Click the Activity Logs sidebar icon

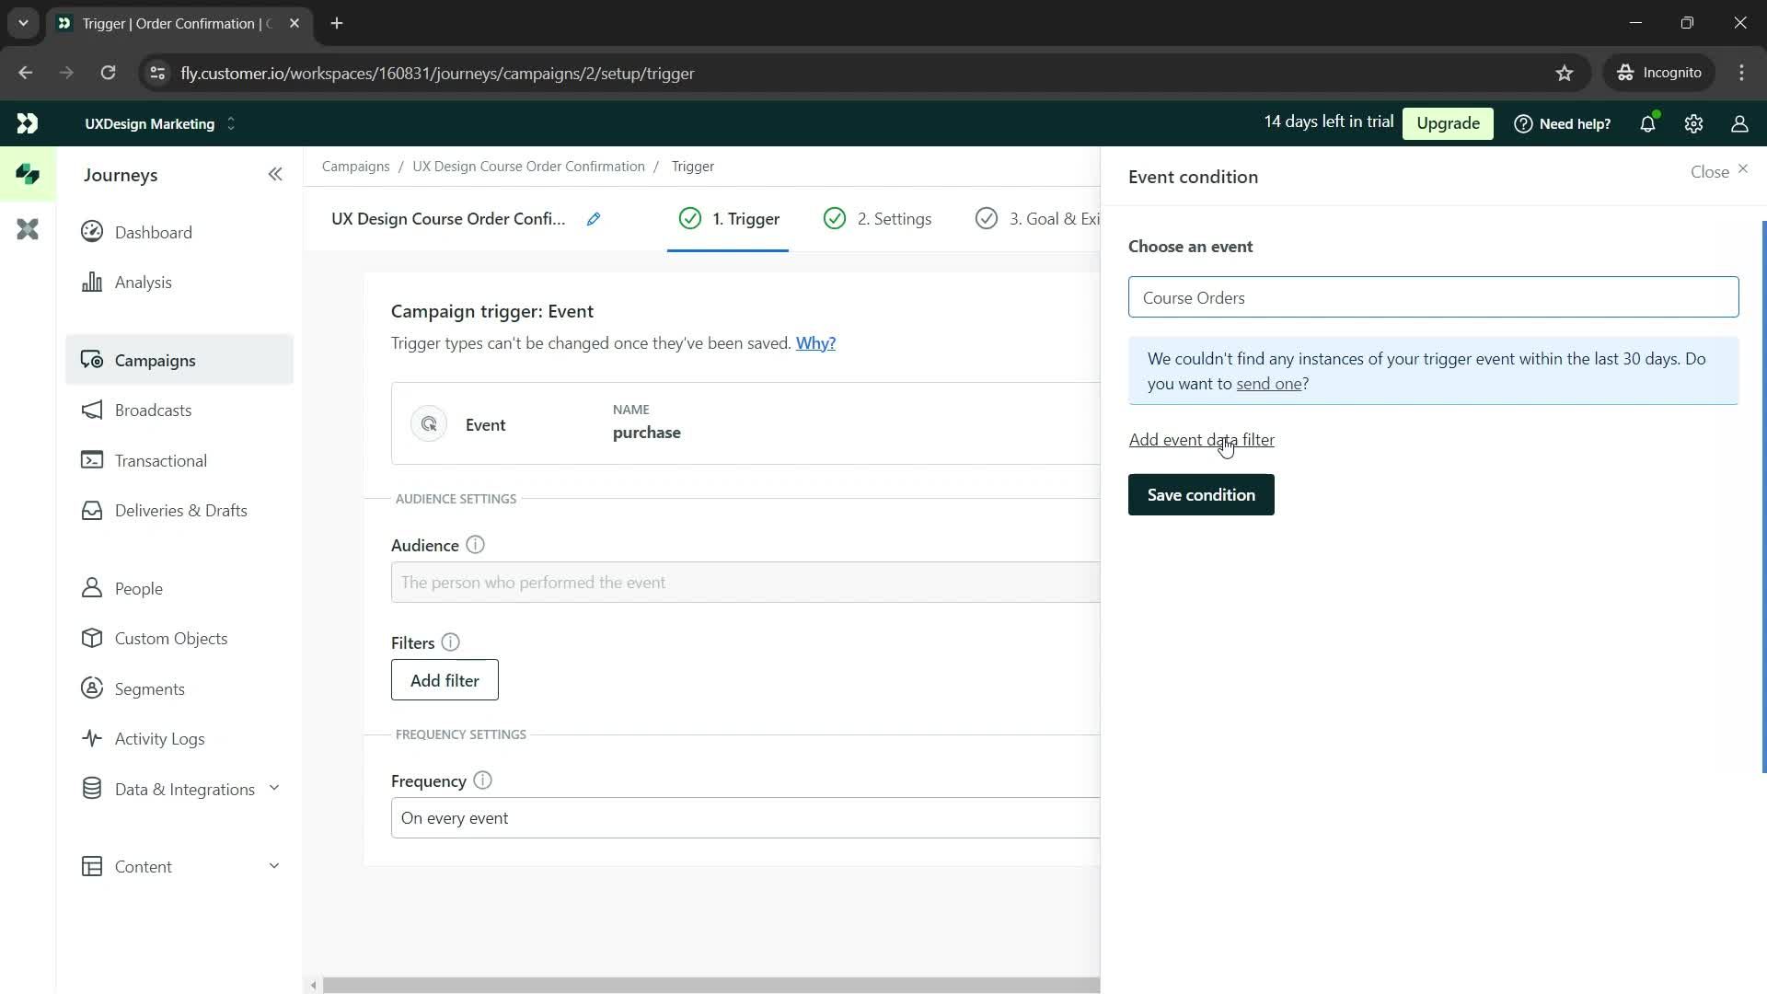click(x=92, y=738)
